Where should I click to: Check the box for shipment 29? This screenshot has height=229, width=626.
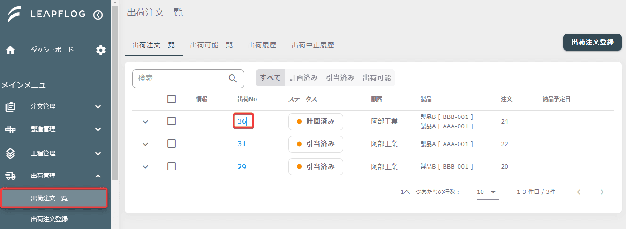[x=172, y=166]
